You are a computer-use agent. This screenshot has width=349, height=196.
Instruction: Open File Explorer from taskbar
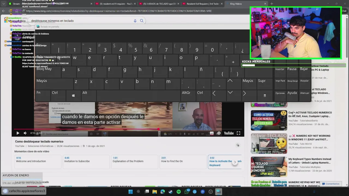[x=155, y=192]
